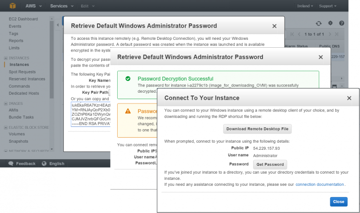Click the orange warning triangle icon
This screenshot has height=213, width=360.
pyautogui.click(x=128, y=111)
